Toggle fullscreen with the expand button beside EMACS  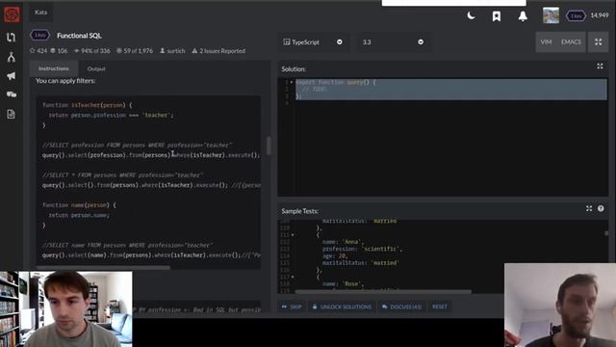(598, 42)
